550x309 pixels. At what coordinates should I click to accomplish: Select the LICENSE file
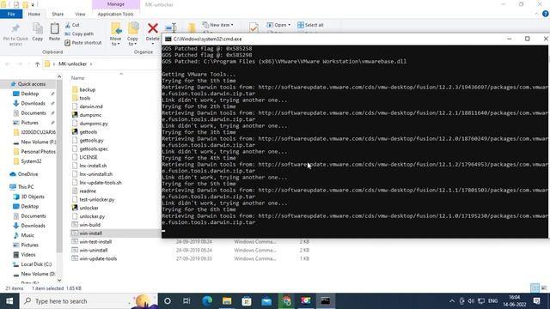click(x=89, y=157)
